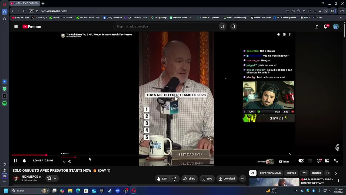Screen dimensions: 346x195
Task: Add page to bookmarks with heart icon
Action: 310,11
